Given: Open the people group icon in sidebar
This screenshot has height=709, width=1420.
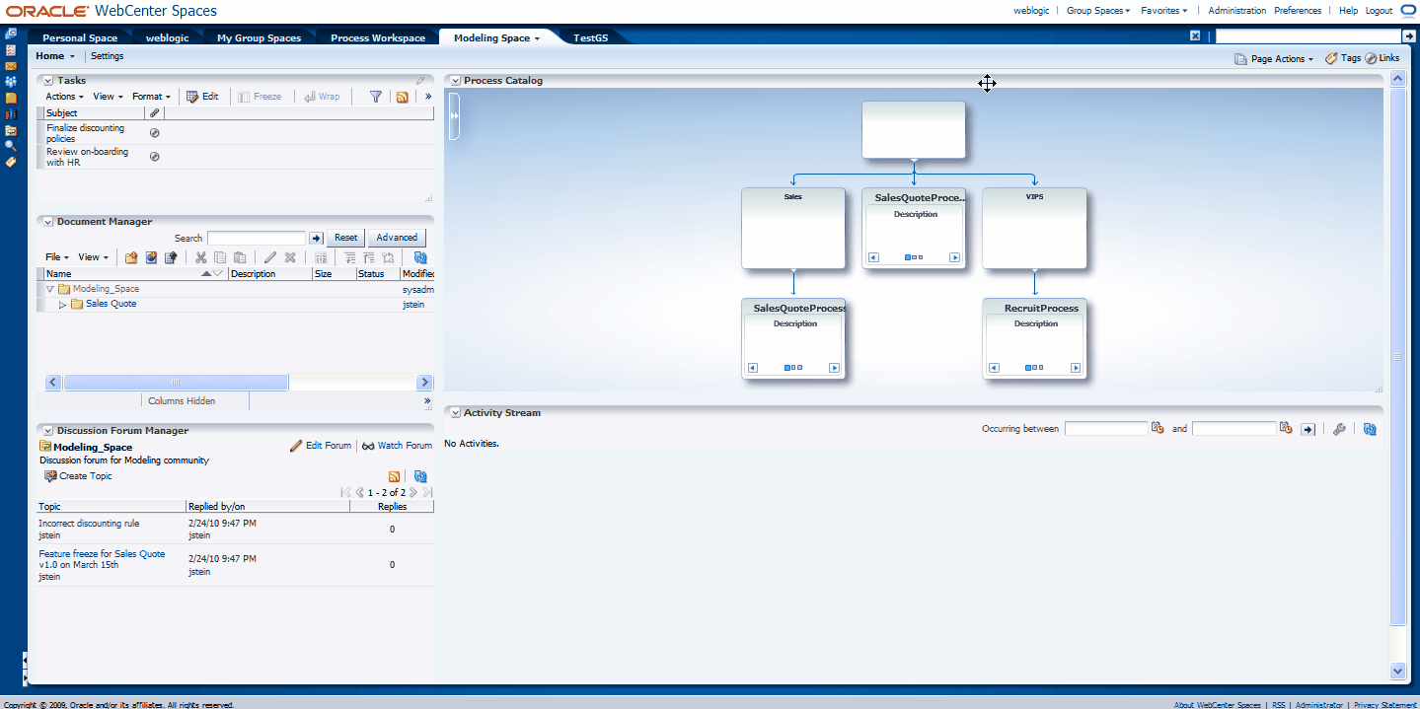Looking at the screenshot, I should click(x=11, y=82).
